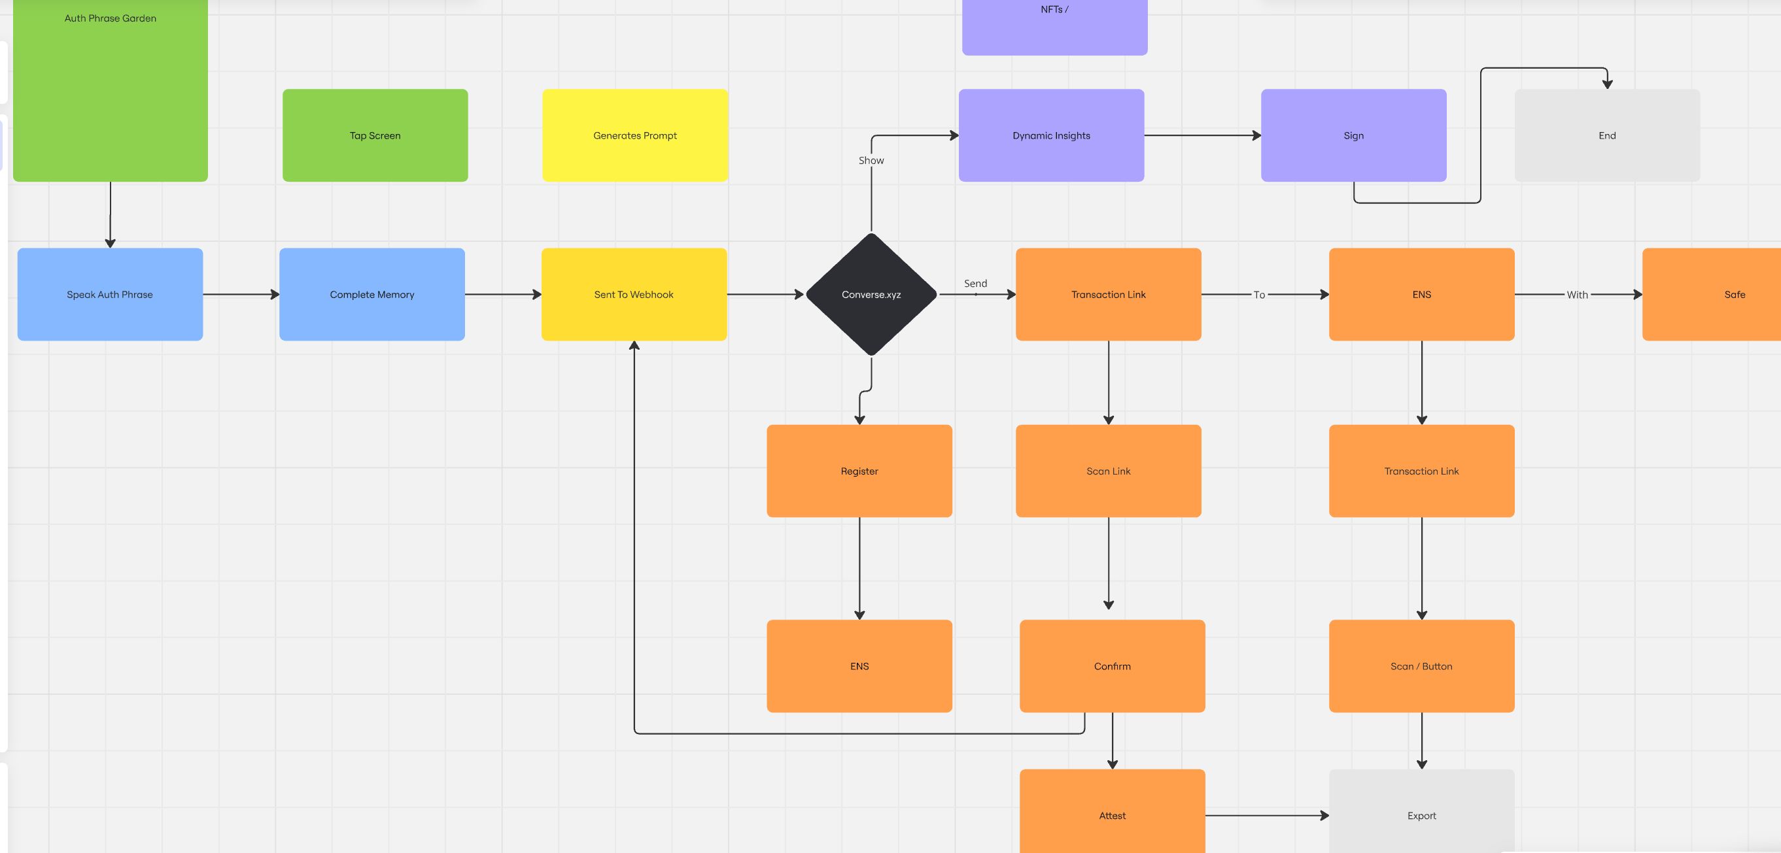This screenshot has height=853, width=1781.
Task: Click the Attest orange node
Action: click(1112, 816)
